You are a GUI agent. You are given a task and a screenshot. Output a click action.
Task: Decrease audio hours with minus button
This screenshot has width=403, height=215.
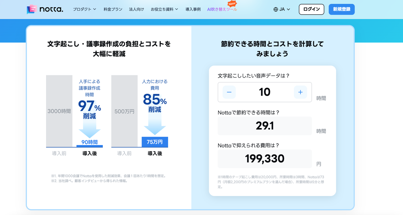(x=229, y=92)
